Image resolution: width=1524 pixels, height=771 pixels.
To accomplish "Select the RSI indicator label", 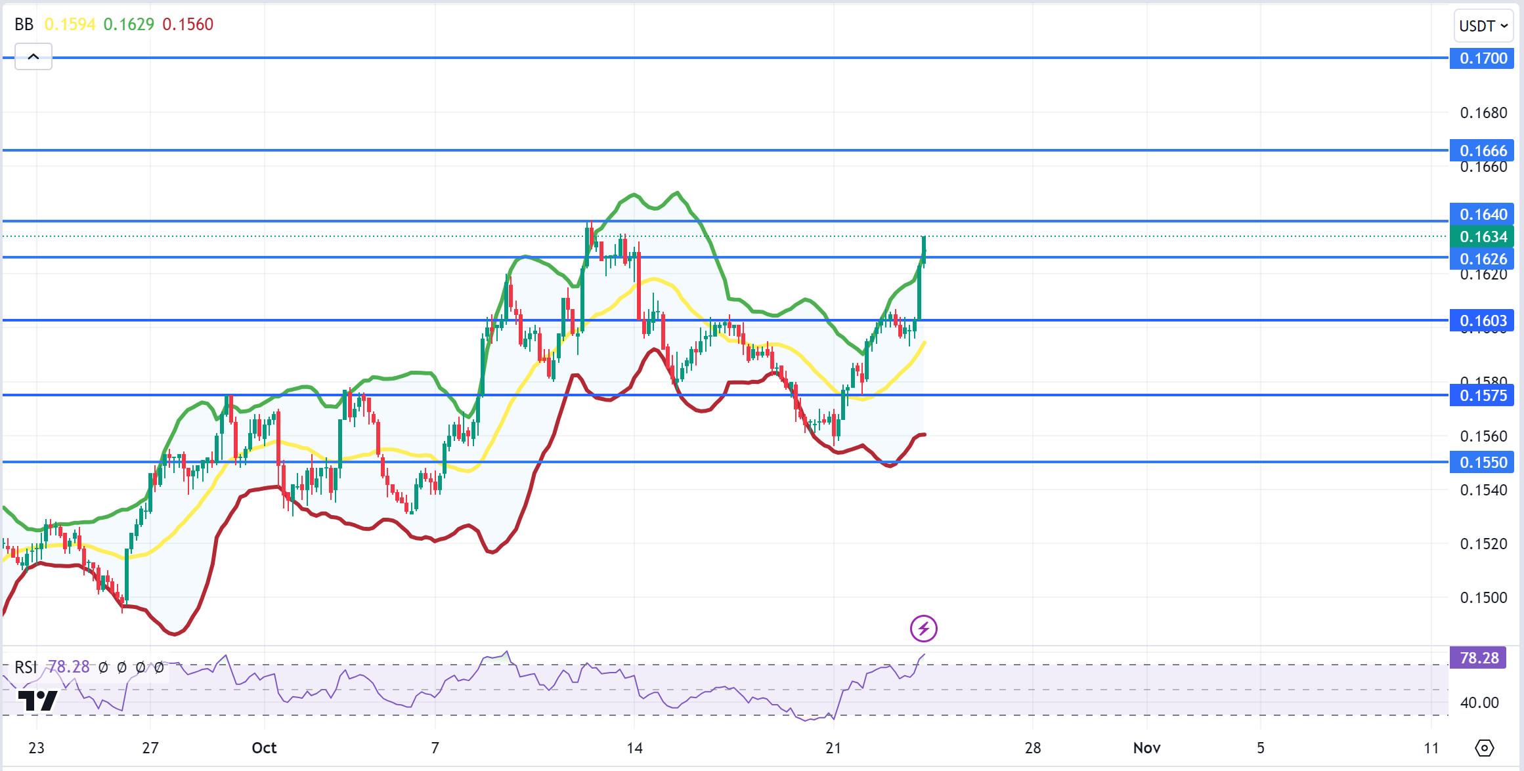I will 26,667.
